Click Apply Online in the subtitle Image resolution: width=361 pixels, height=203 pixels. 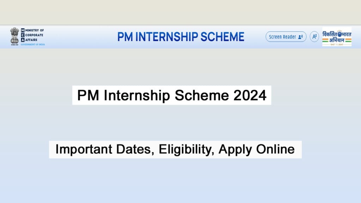tap(257, 149)
